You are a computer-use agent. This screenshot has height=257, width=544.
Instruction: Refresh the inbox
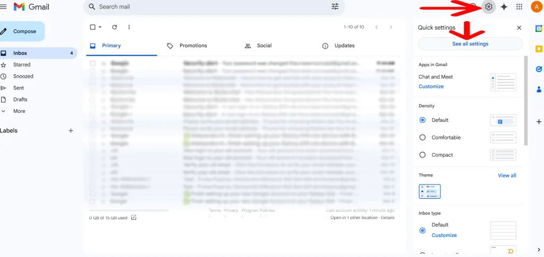[115, 27]
